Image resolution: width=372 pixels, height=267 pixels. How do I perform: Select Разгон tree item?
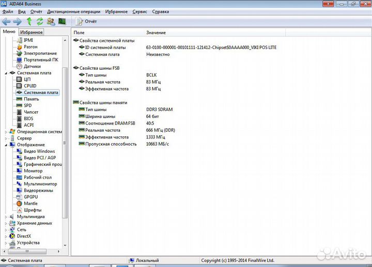(30, 46)
